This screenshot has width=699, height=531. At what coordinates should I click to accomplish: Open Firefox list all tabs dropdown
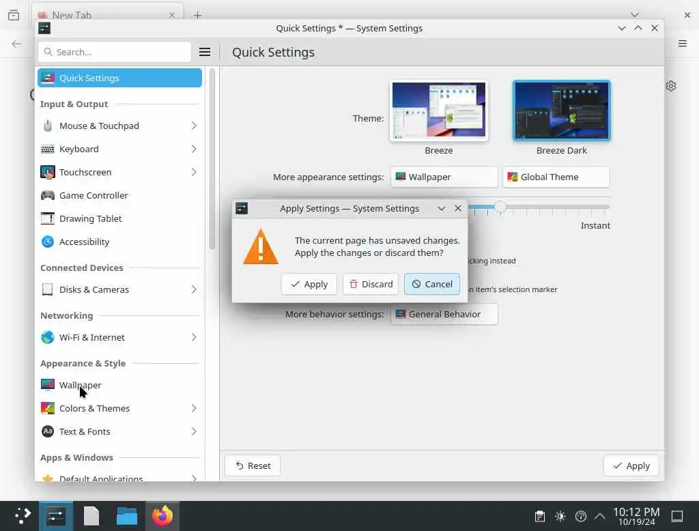pos(635,15)
